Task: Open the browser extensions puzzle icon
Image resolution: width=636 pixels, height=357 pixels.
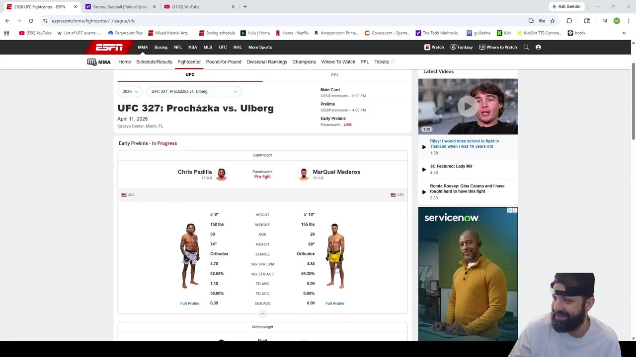Action: click(569, 21)
